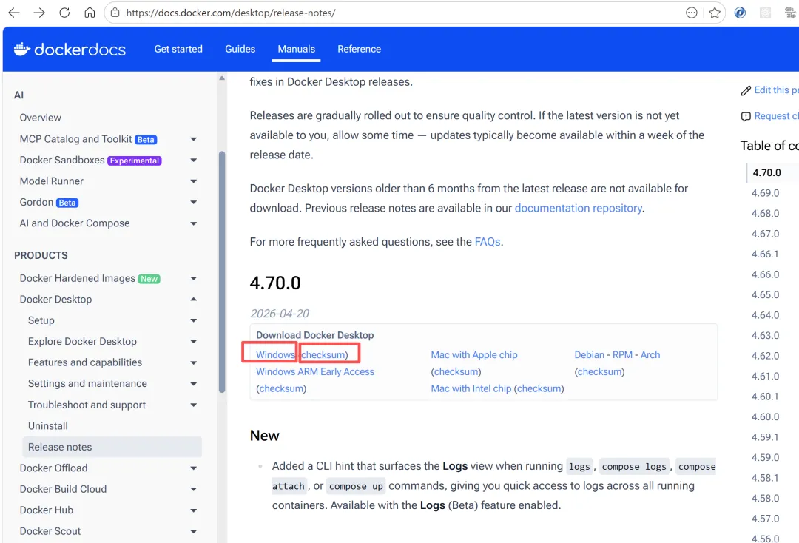Jump to 4.66.1 in contents
This screenshot has width=799, height=543.
point(765,254)
